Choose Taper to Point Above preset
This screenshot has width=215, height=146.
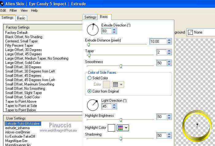coord(21,101)
